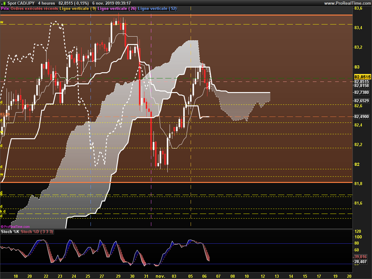Click the 'k d' pivot label
Viewport: 372px width, 279px height.
tap(3, 211)
